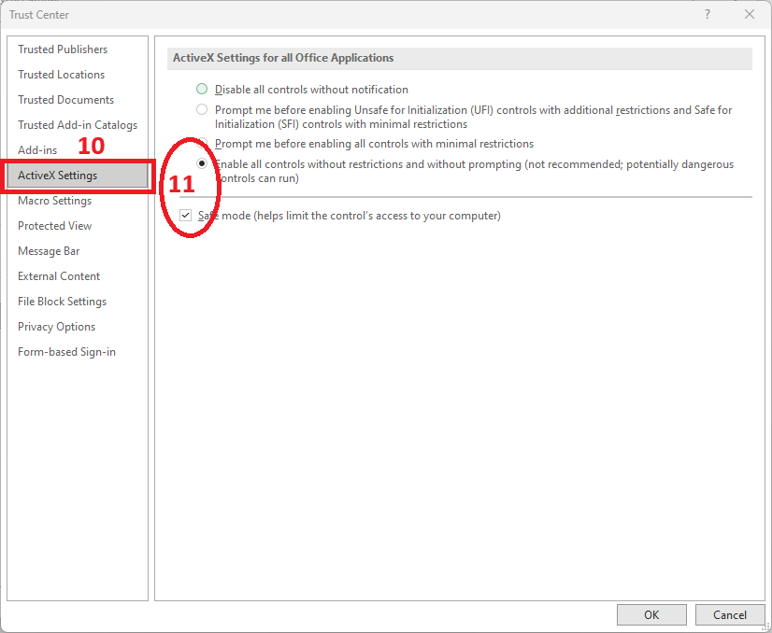Go to External Content settings

(59, 276)
